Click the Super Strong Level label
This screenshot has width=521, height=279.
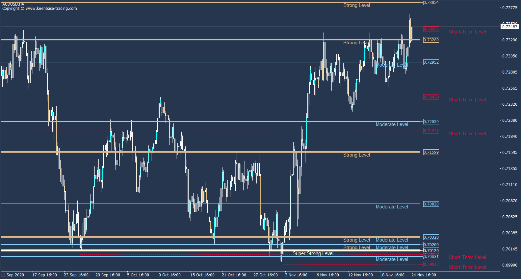[313, 253]
